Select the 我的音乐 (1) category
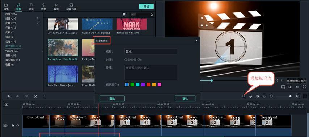The height and width of the screenshot is (137, 309). coord(13,60)
